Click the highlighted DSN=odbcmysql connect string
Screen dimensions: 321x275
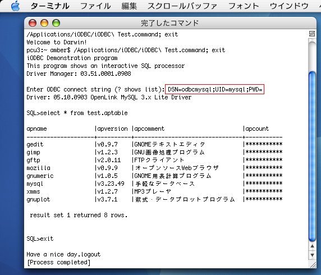click(214, 89)
